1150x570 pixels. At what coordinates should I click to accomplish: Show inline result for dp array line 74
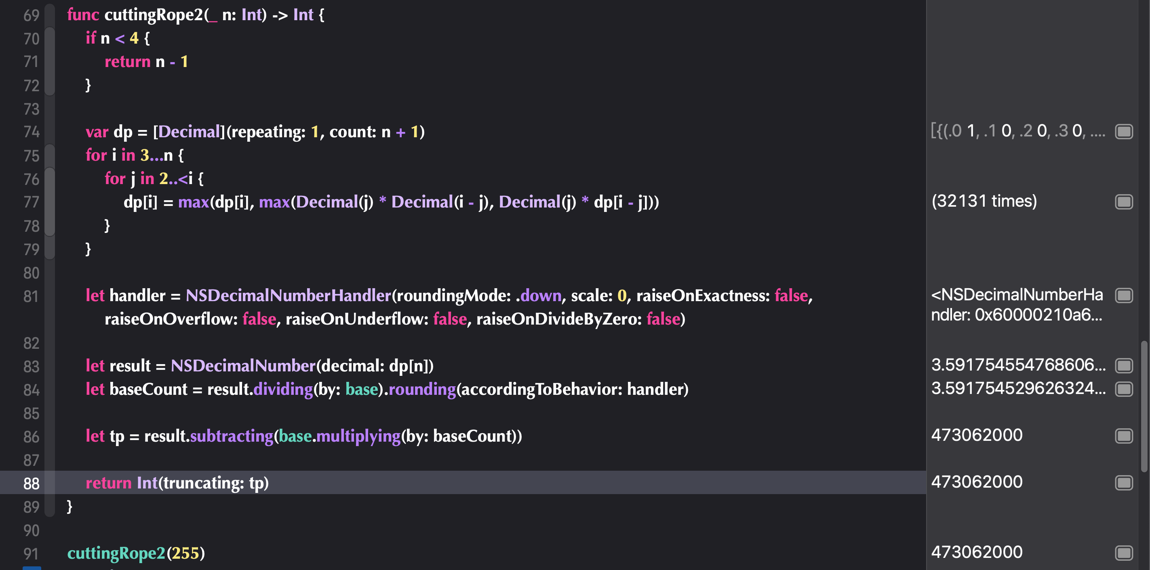coord(1124,132)
